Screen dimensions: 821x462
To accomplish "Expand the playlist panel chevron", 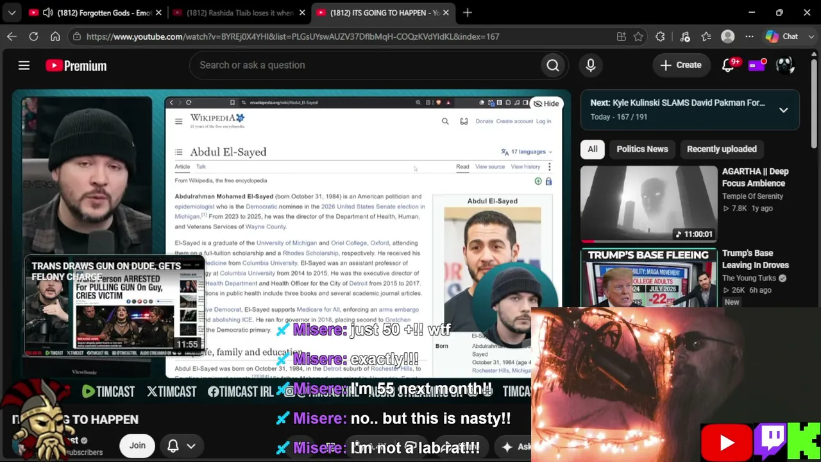I will click(783, 110).
